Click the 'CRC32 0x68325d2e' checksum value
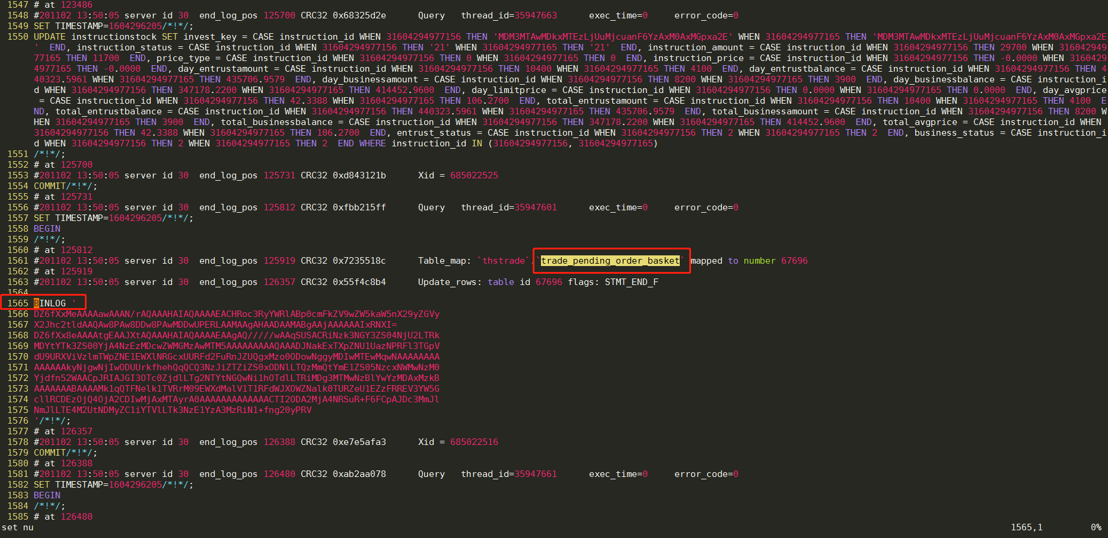This screenshot has width=1108, height=538. (343, 15)
